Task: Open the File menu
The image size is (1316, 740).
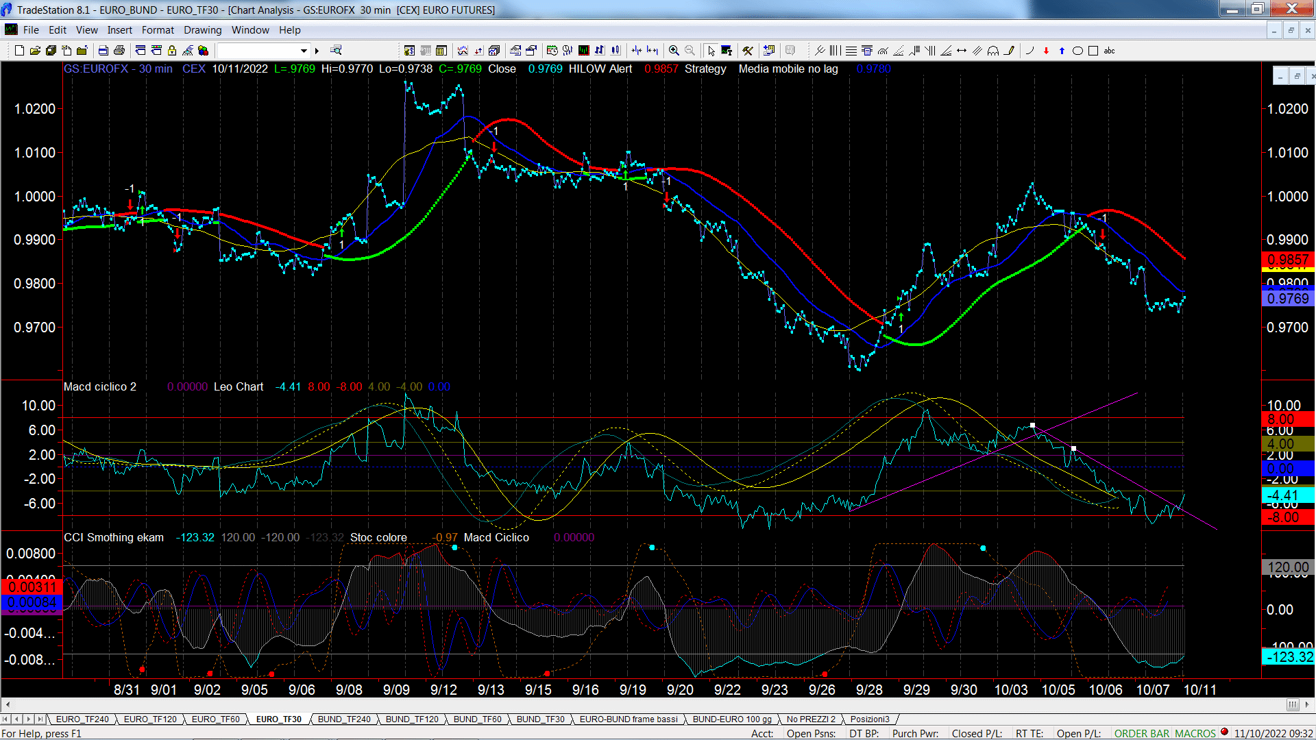Action: pyautogui.click(x=31, y=30)
